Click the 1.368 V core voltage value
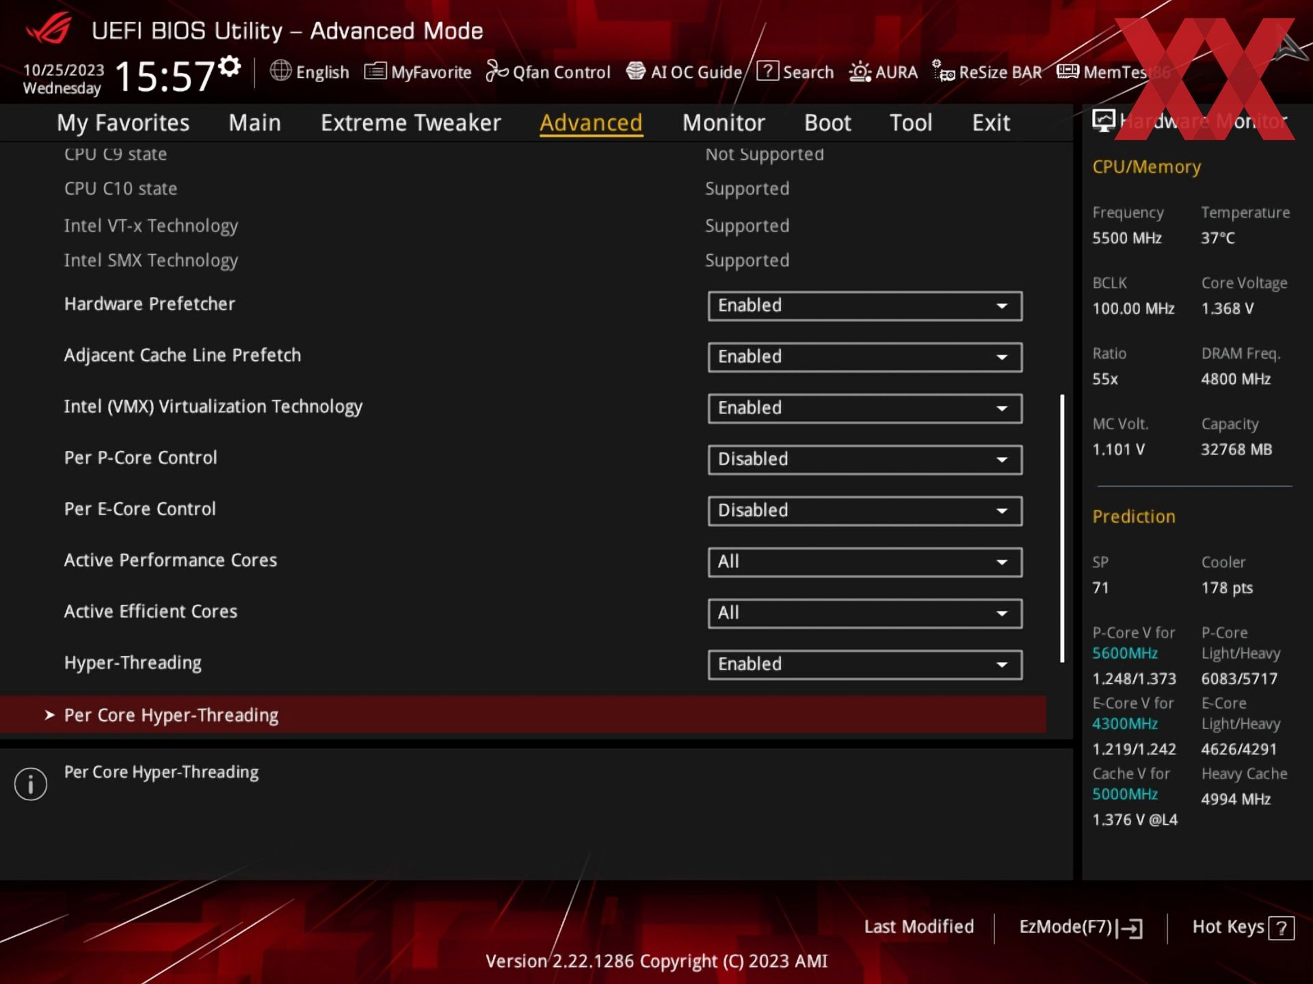This screenshot has height=984, width=1313. 1228,309
